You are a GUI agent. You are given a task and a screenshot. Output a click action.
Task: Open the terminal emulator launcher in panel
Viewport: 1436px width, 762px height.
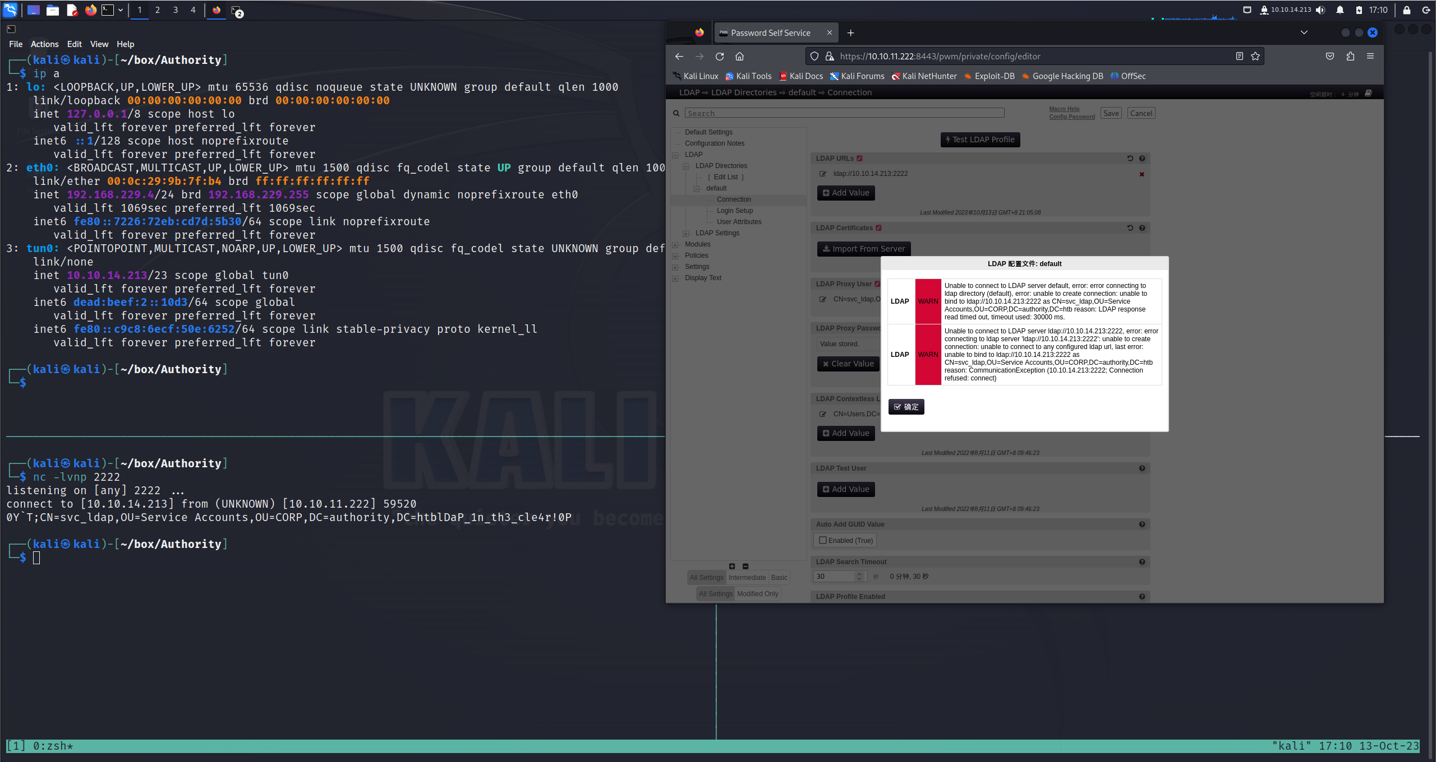click(108, 10)
